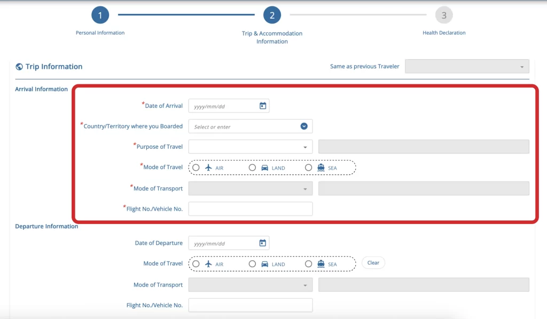547x319 pixels.
Task: Click the Departure Information heading
Action: [x=46, y=226]
